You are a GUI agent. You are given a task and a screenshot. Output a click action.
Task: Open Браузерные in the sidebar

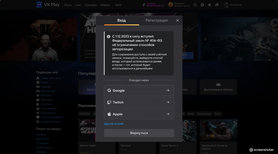pyautogui.click(x=48, y=113)
